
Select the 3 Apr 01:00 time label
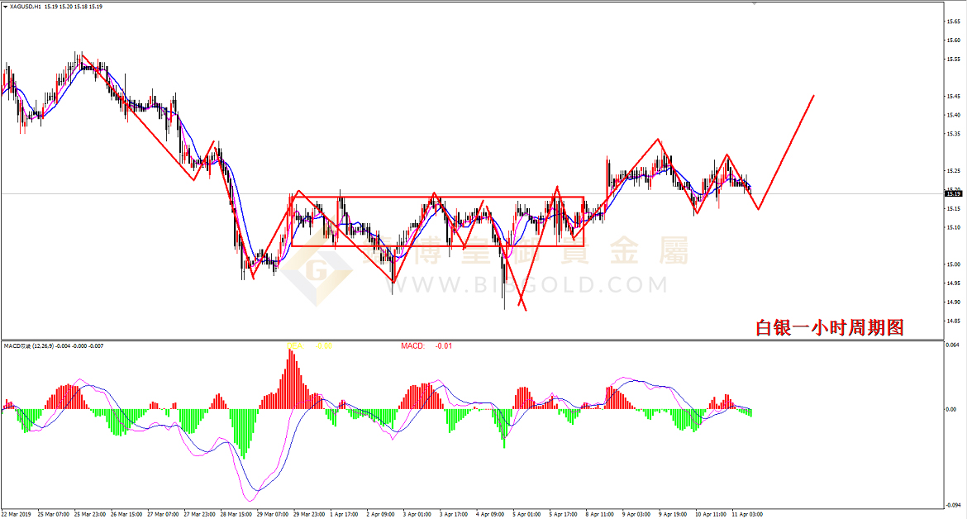[417, 514]
